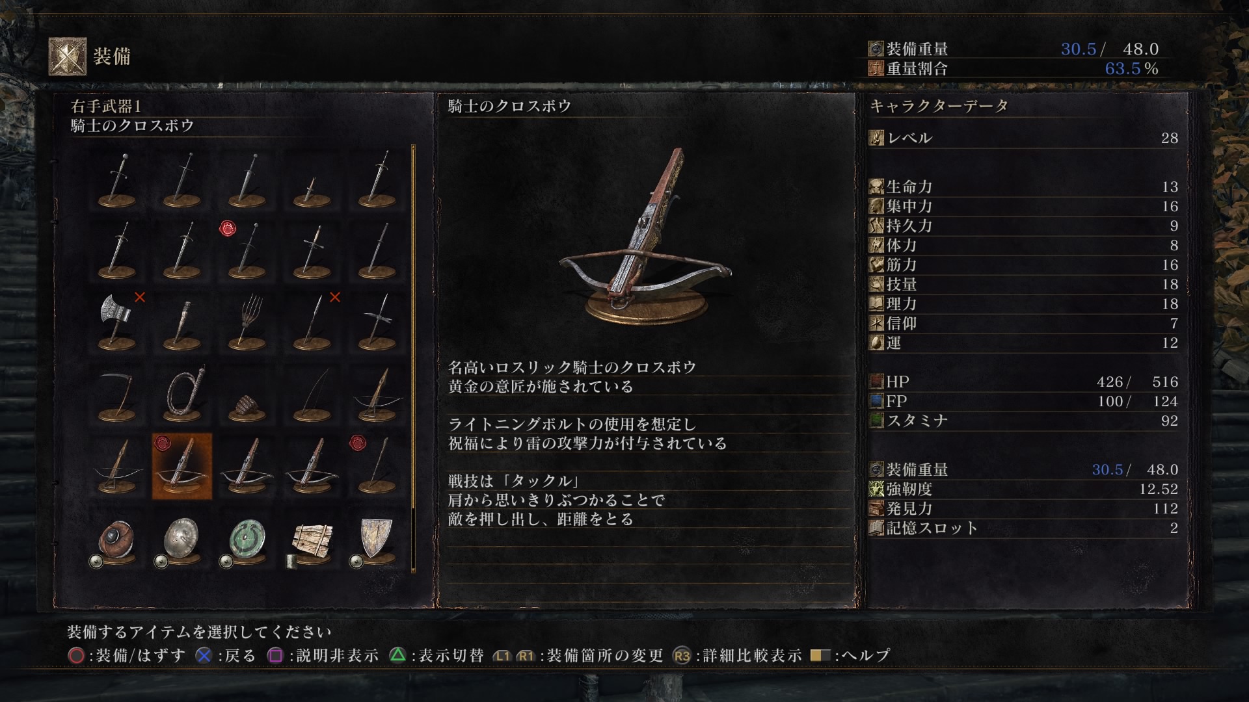The height and width of the screenshot is (702, 1249).
Task: Open R3 詳細比較表示 detailed comparison
Action: pos(737,655)
